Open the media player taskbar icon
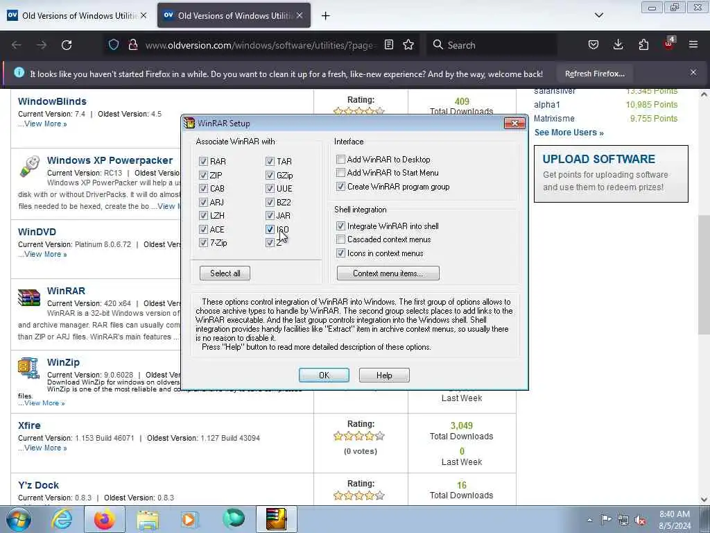710x533 pixels. [x=189, y=519]
